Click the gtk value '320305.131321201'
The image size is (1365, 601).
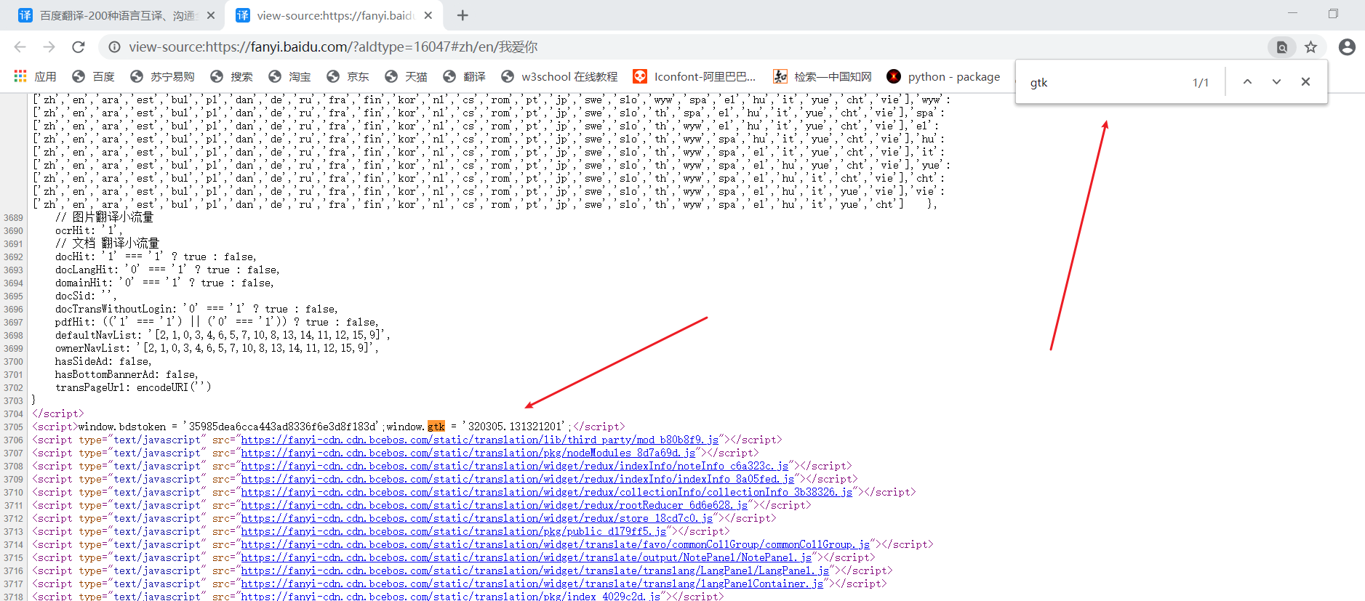tap(515, 427)
